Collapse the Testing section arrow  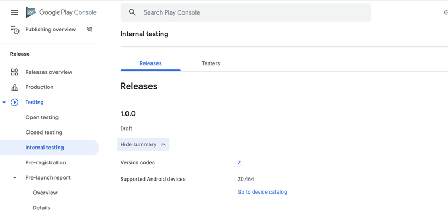pos(4,102)
